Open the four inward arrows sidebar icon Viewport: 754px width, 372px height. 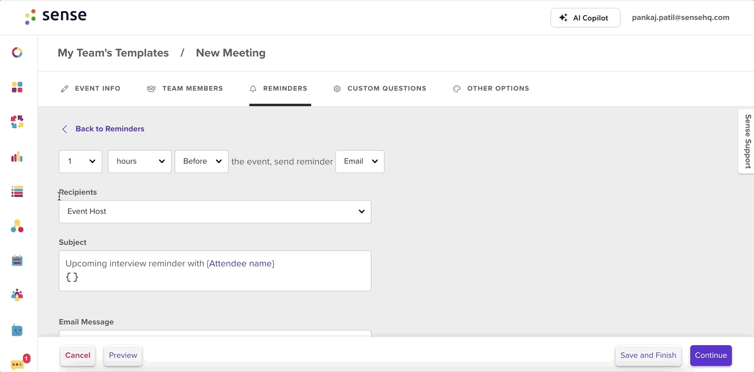(17, 122)
